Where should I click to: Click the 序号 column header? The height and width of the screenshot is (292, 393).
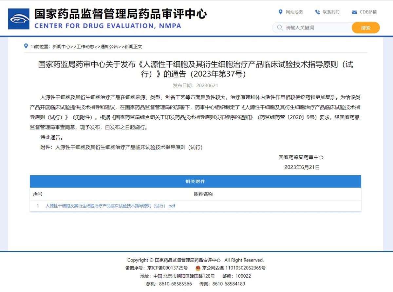(x=38, y=194)
